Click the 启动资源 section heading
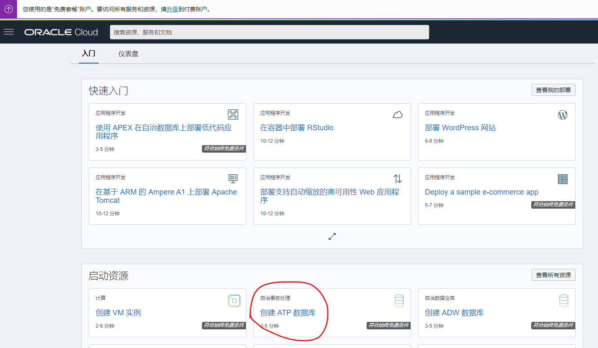This screenshot has height=348, width=598. 108,276
